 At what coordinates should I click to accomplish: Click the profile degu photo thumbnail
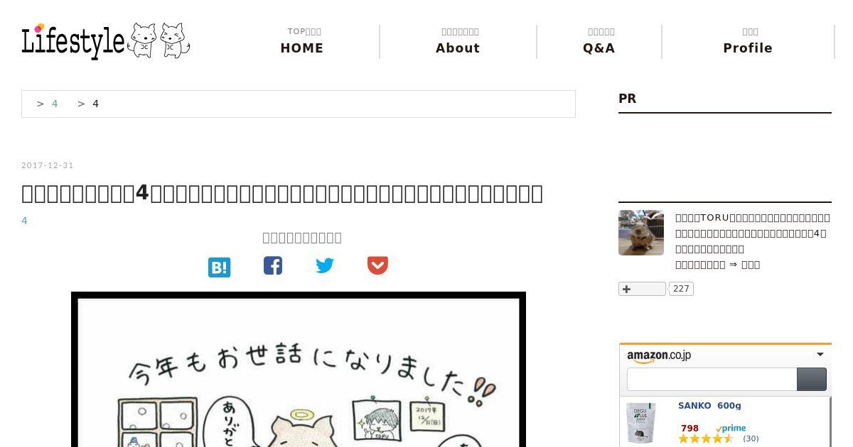click(x=641, y=233)
